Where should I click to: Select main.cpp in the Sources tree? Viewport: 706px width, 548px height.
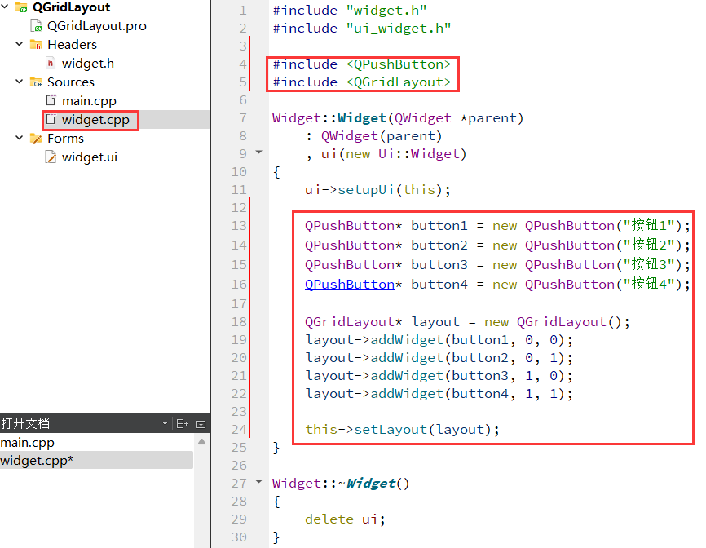(89, 101)
